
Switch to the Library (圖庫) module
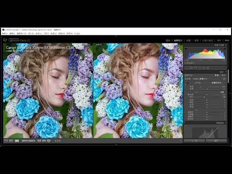point(168,41)
